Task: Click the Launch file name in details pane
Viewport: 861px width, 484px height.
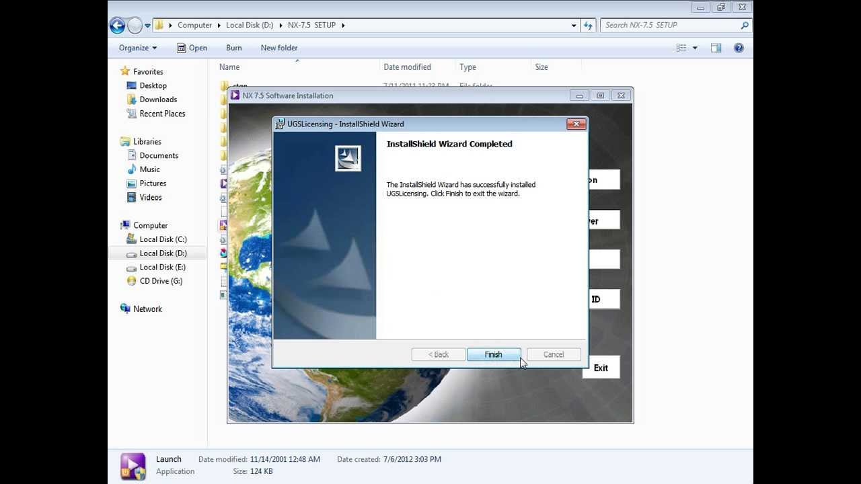Action: click(x=168, y=459)
